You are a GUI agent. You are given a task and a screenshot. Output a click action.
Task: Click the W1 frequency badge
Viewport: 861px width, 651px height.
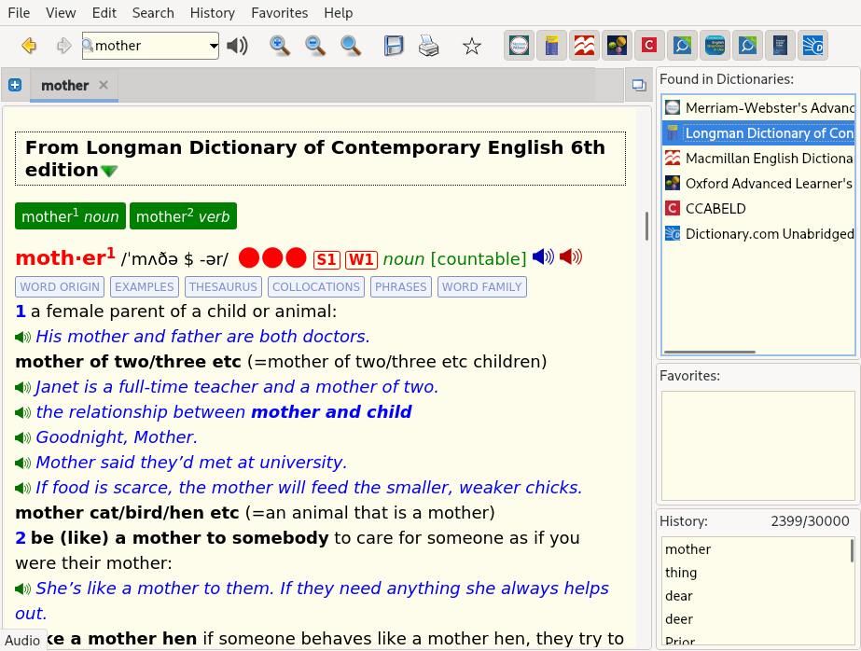(x=361, y=259)
